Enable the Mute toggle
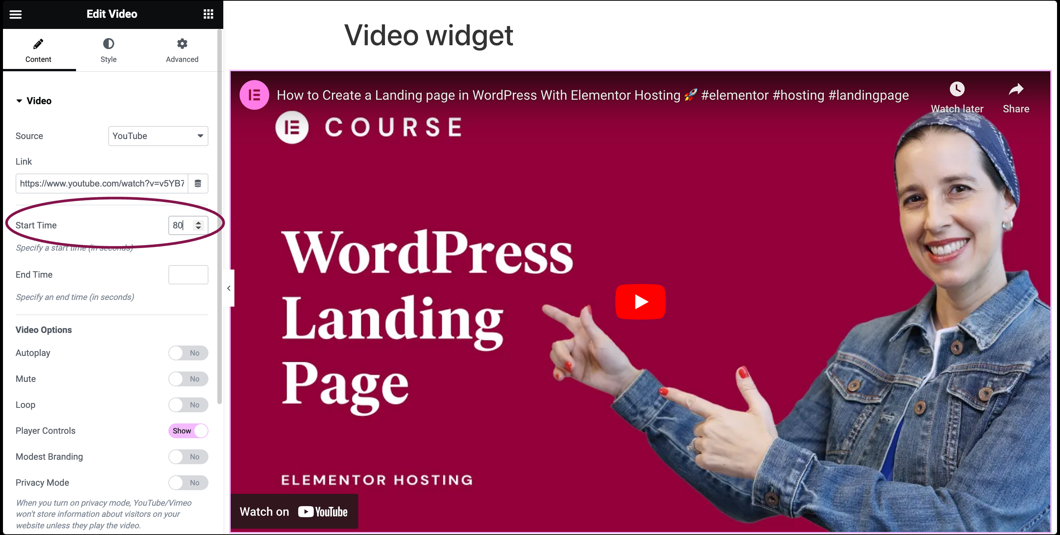This screenshot has width=1060, height=535. tap(188, 379)
